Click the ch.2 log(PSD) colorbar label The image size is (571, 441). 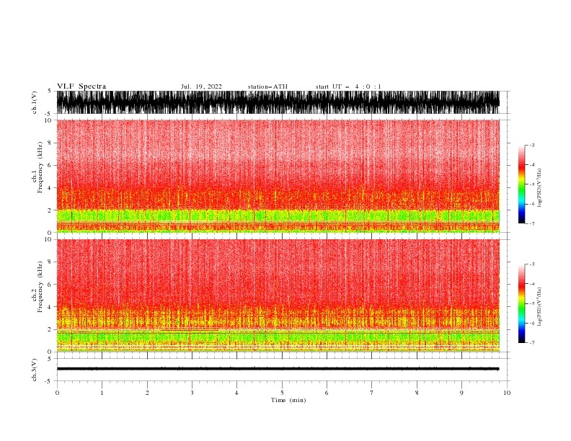pos(540,307)
